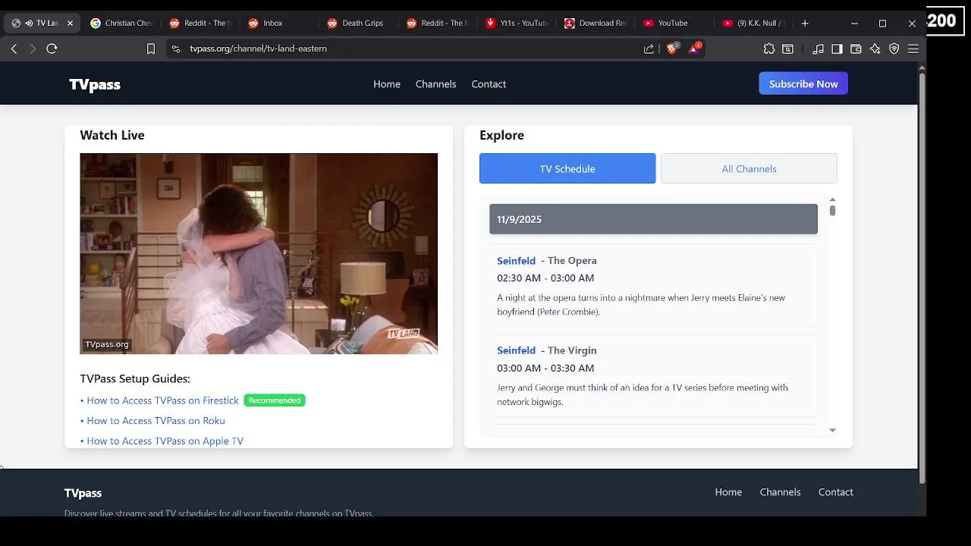
Task: Click schedule list scroll up arrow
Action: coord(832,199)
